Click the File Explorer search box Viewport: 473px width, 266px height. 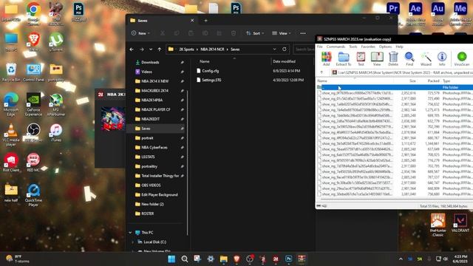click(304, 50)
